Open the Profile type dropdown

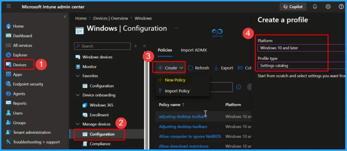coord(301,66)
